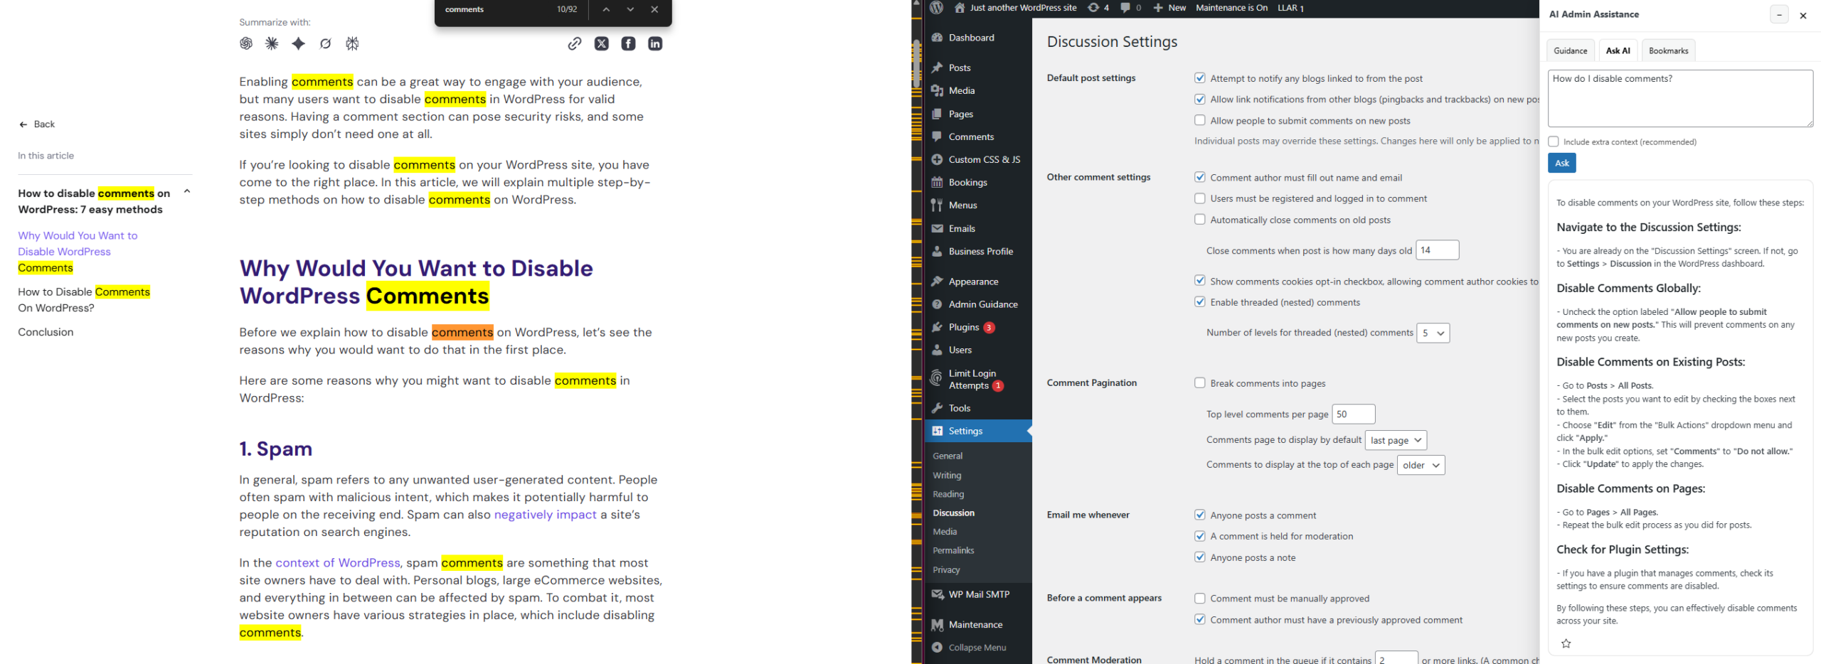Open Admin Guidance menu

click(x=978, y=304)
